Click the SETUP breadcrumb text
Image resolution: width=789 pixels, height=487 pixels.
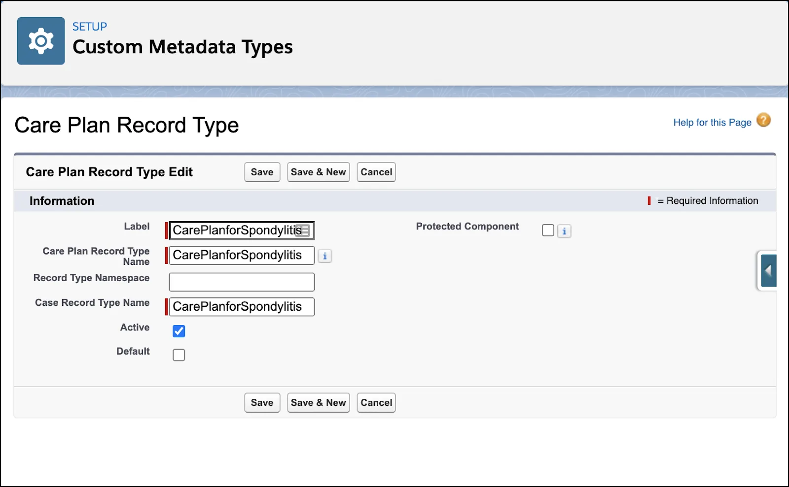tap(90, 27)
